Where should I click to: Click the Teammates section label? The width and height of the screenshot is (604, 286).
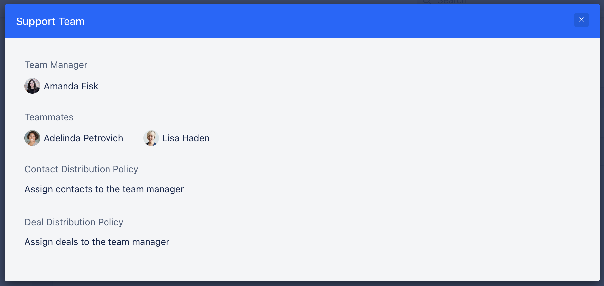click(49, 117)
